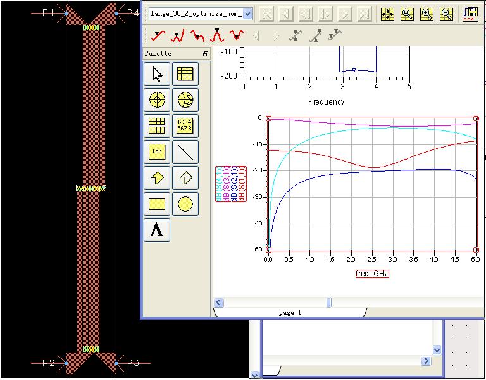Select the zoom area magnifier icon
Viewport: 486px width, 380px height.
(x=407, y=14)
